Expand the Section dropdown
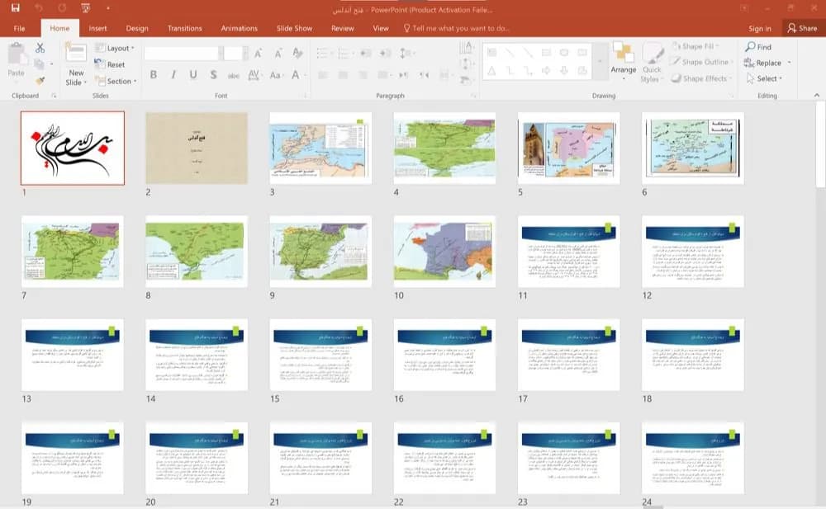This screenshot has width=826, height=509. point(116,81)
